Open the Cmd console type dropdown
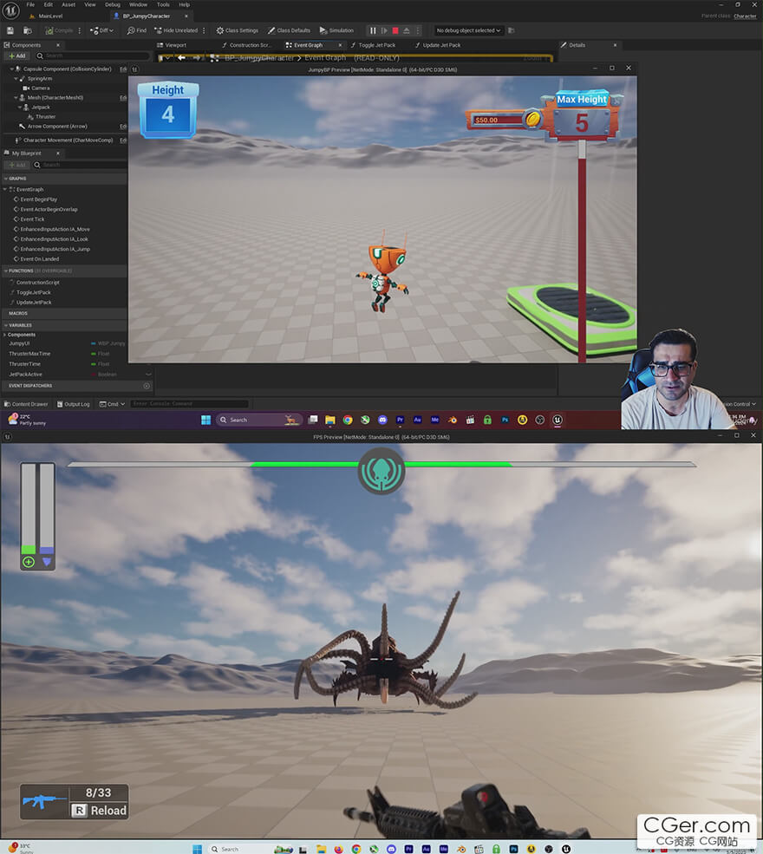 pos(112,404)
